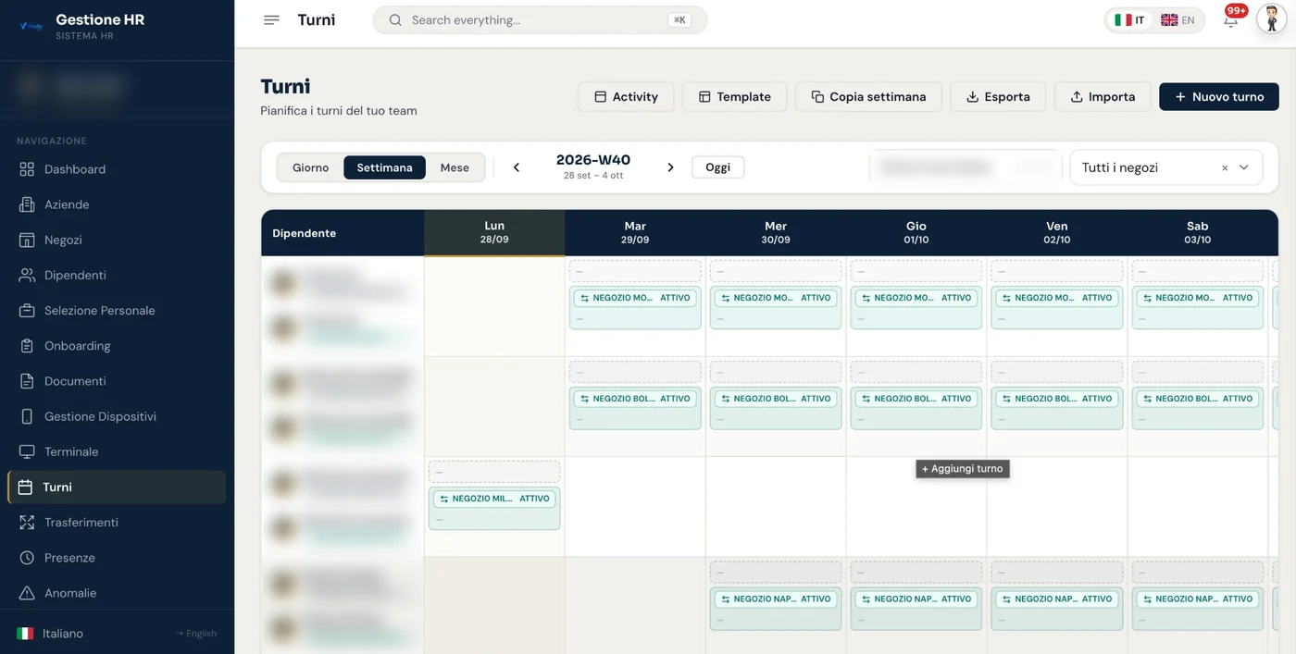Open Dipendenti people icon
1296x654 pixels.
[26, 275]
